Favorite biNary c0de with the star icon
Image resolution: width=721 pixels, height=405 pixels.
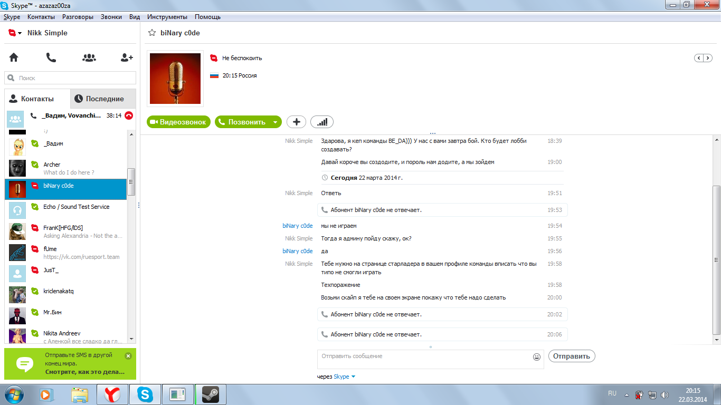coord(152,33)
